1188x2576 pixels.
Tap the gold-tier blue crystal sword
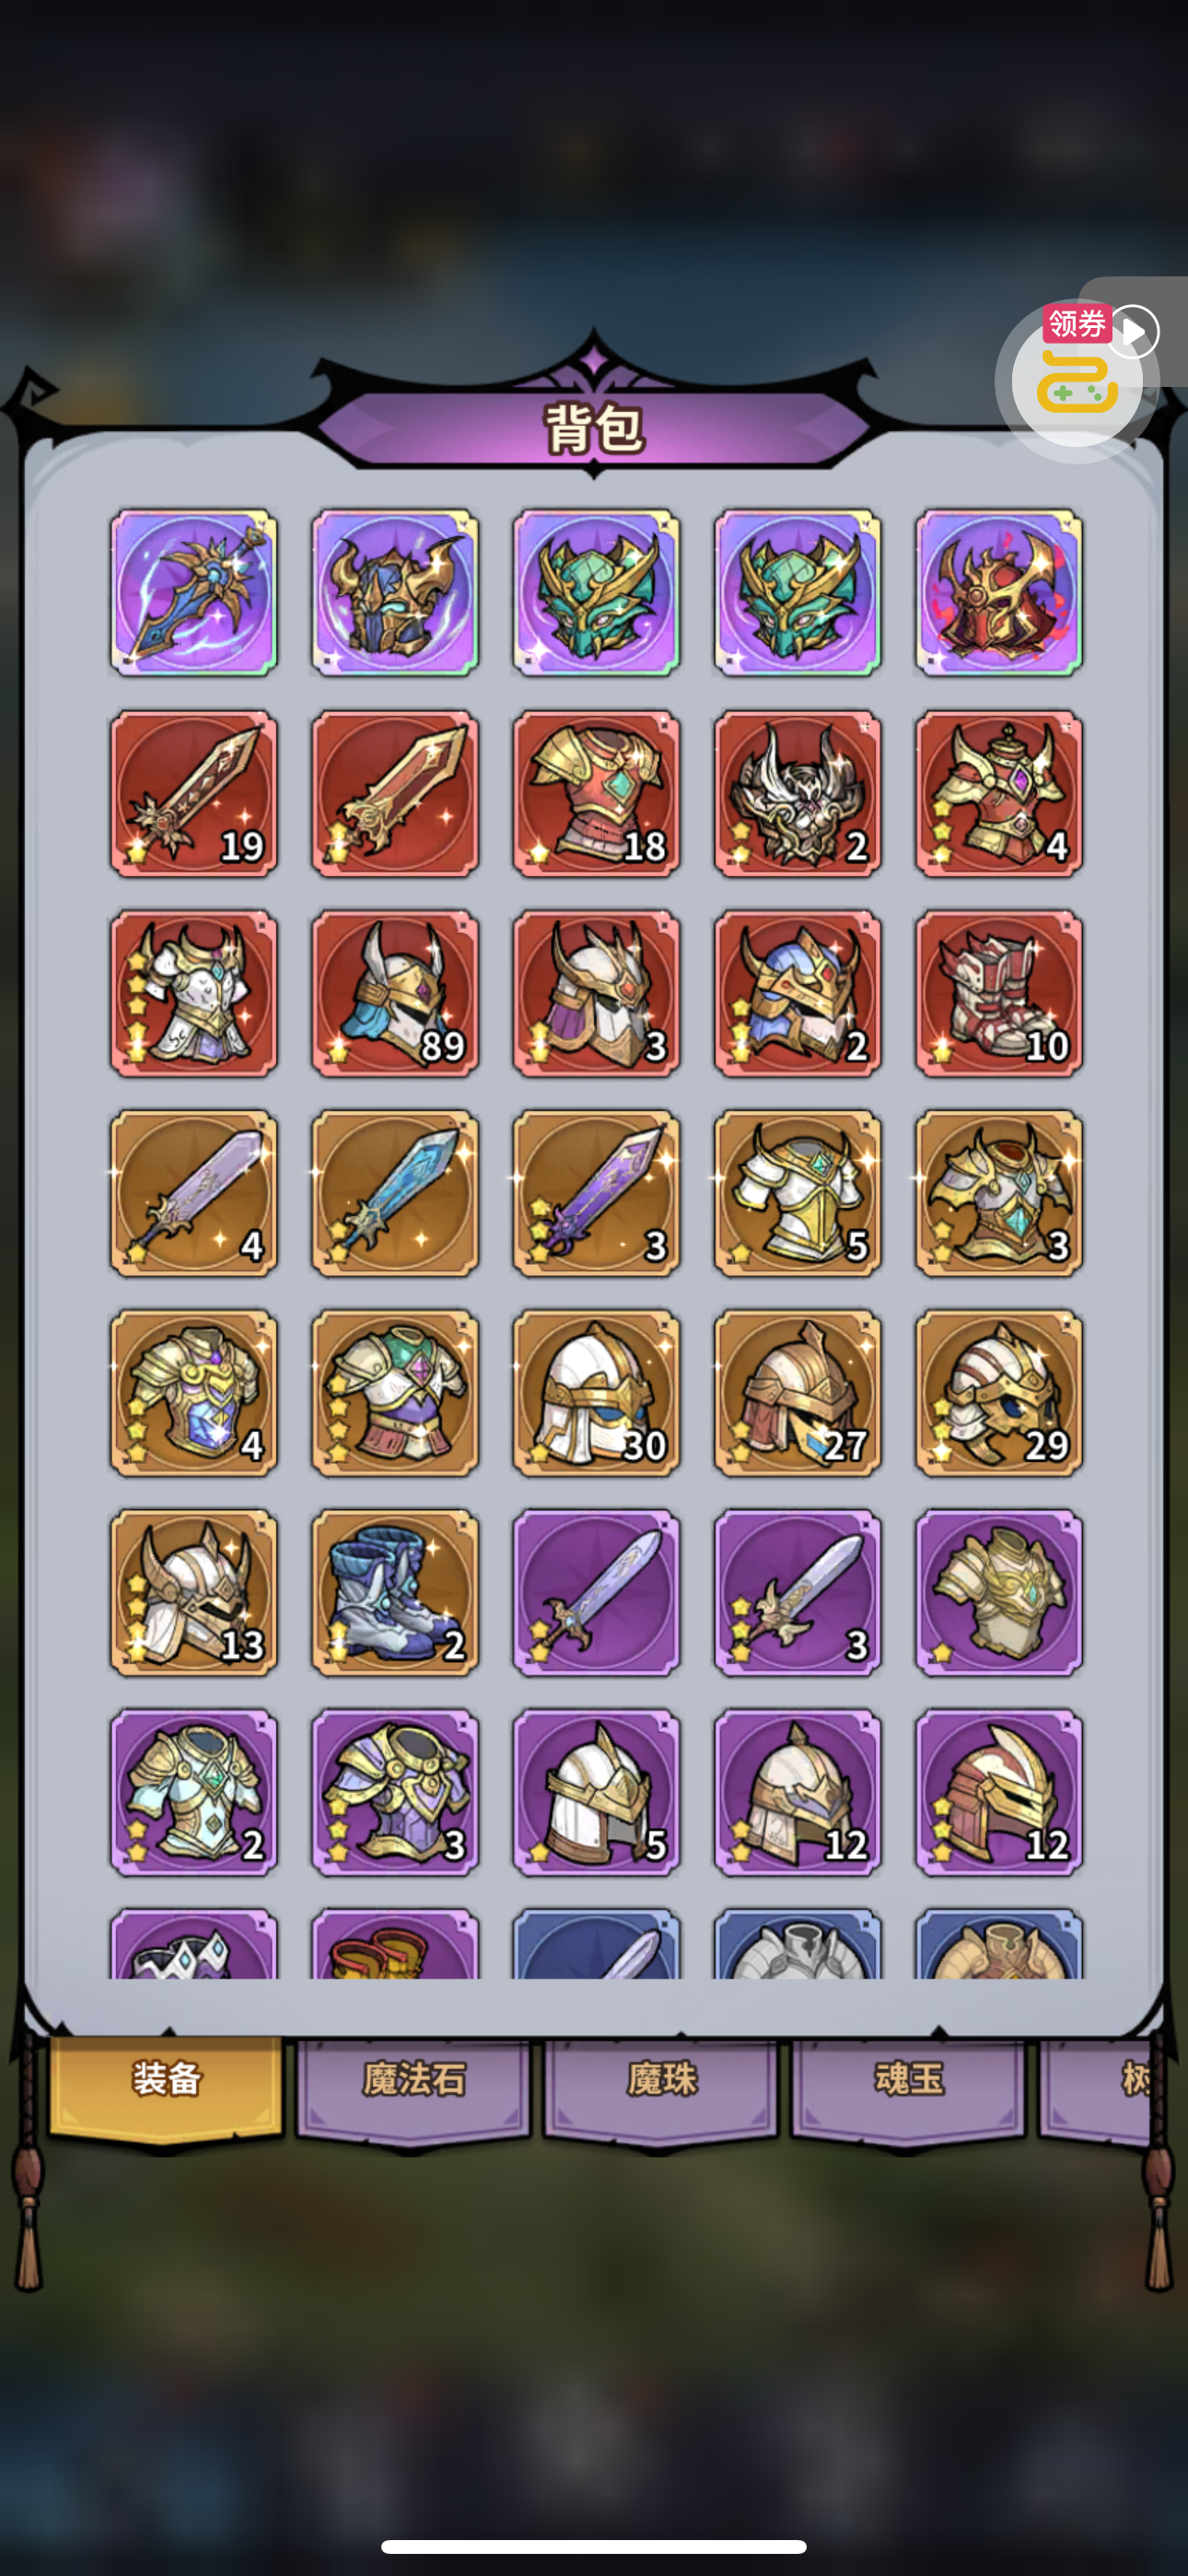[x=395, y=1193]
